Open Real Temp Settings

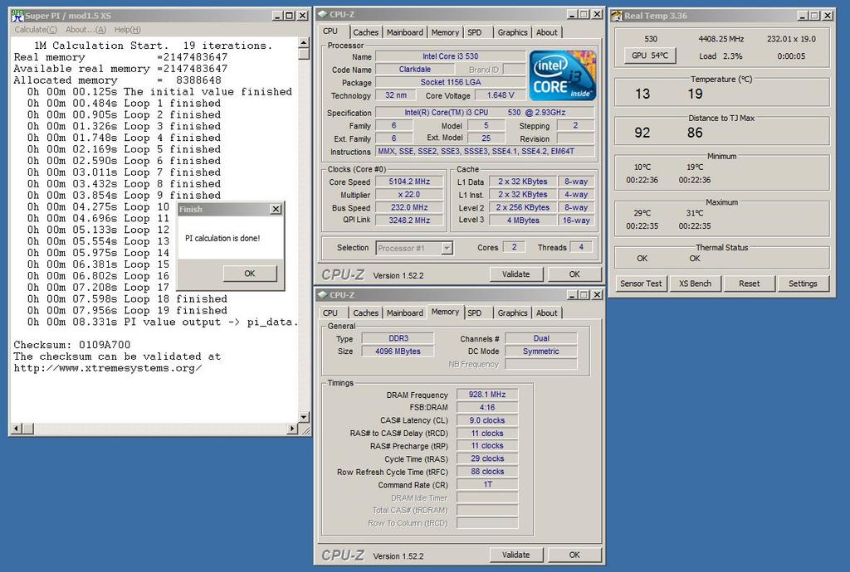point(803,284)
